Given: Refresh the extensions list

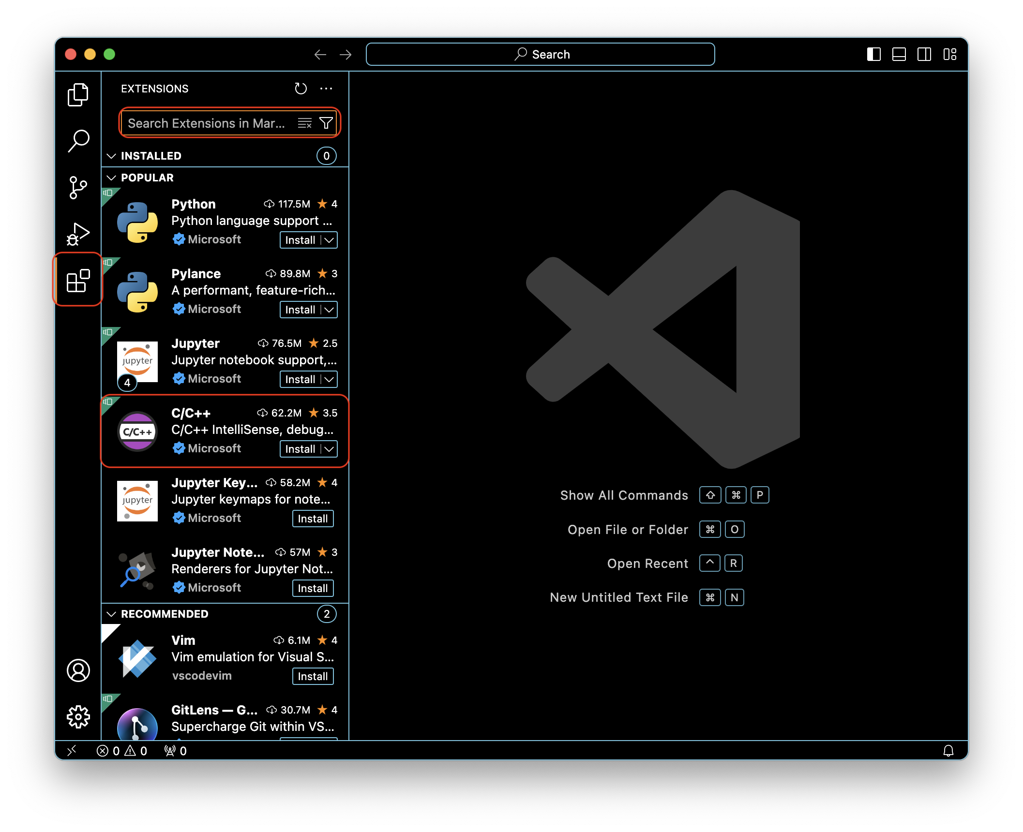Looking at the screenshot, I should [301, 89].
